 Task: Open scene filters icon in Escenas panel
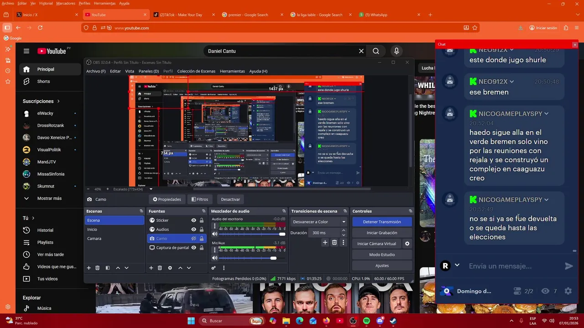point(108,268)
